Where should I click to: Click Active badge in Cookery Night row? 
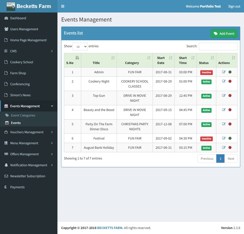(x=206, y=82)
